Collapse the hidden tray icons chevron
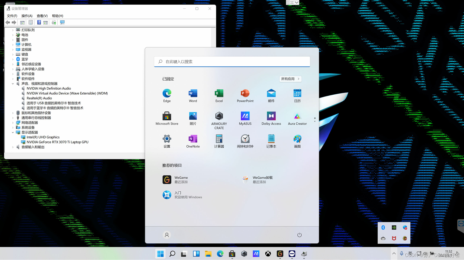This screenshot has width=464, height=260. [394, 253]
